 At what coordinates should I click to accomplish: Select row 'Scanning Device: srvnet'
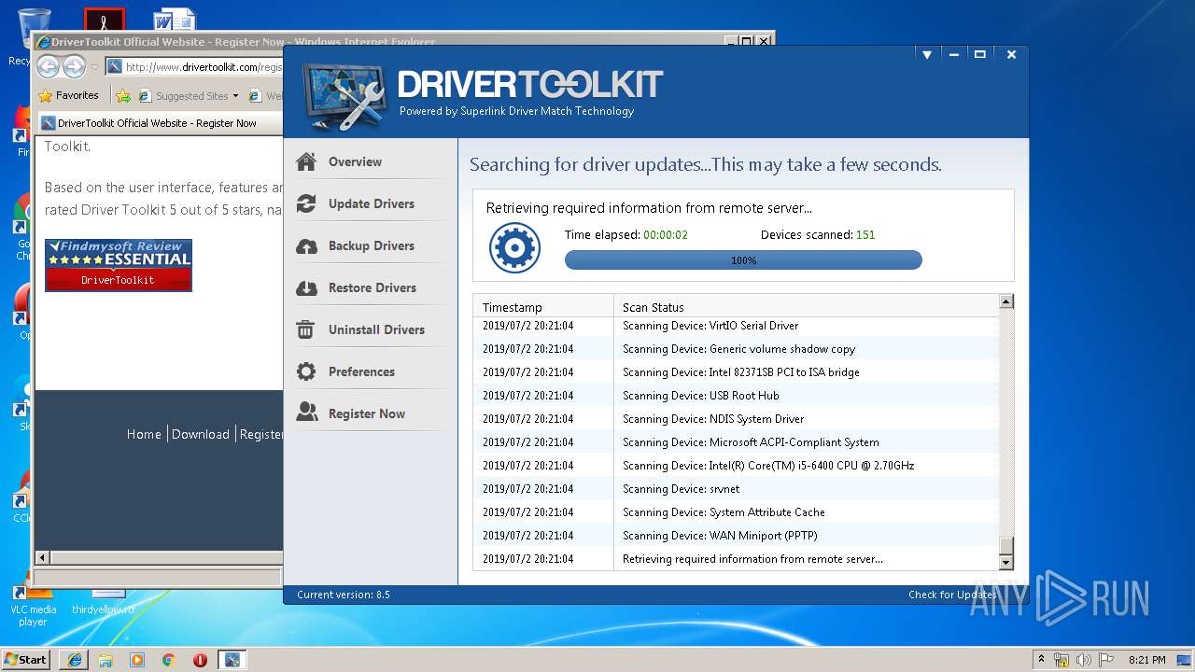click(x=736, y=489)
